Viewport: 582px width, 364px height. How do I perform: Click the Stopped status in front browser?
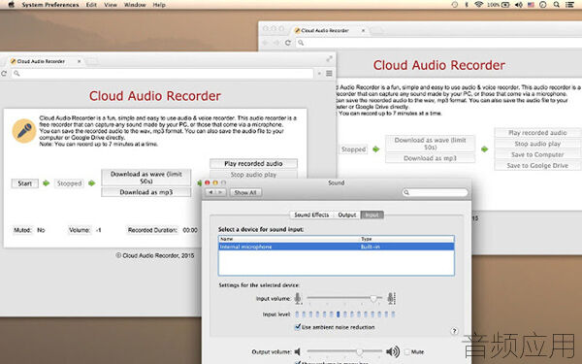(x=69, y=183)
